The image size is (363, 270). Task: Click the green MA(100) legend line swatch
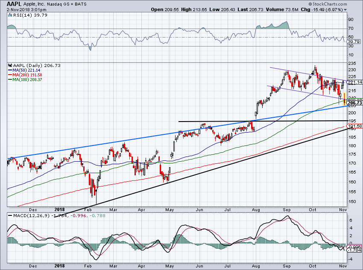(x=10, y=79)
